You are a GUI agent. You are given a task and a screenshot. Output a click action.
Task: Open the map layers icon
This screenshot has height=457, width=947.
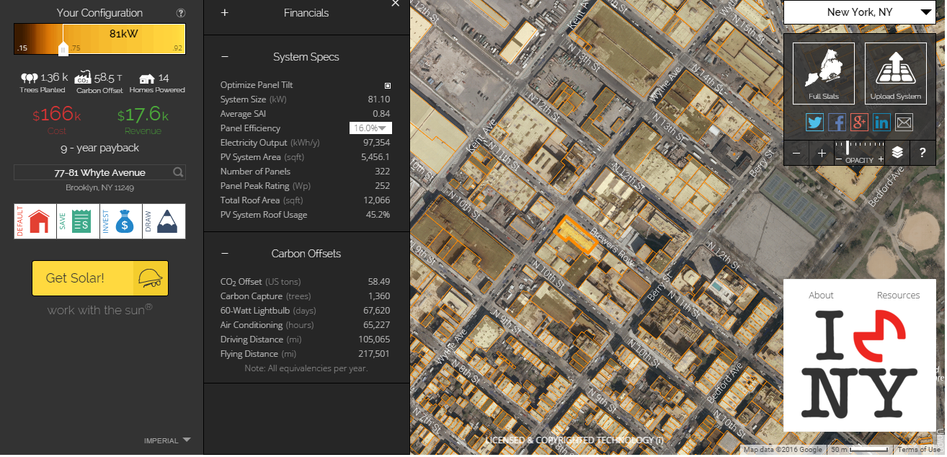click(897, 153)
